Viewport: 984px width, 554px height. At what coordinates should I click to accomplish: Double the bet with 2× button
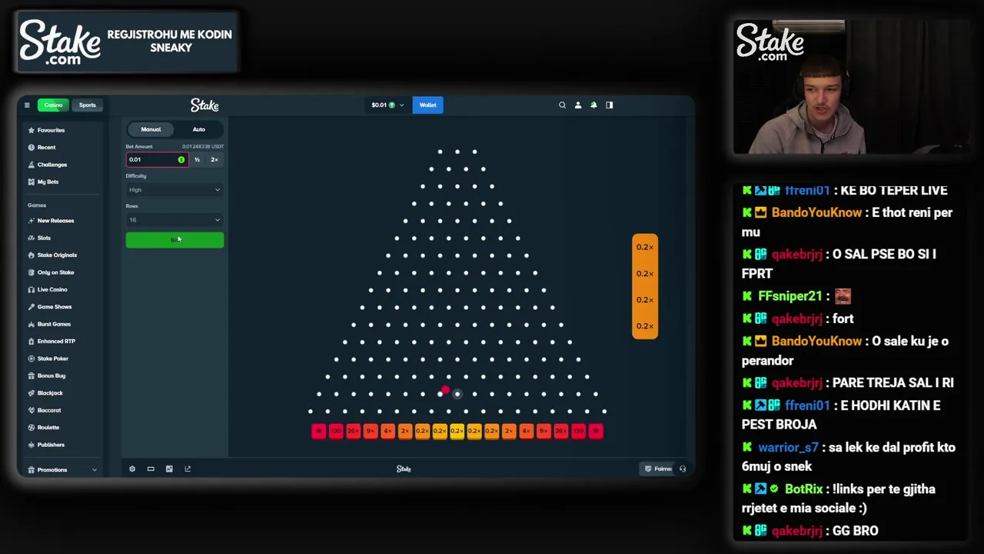[214, 159]
